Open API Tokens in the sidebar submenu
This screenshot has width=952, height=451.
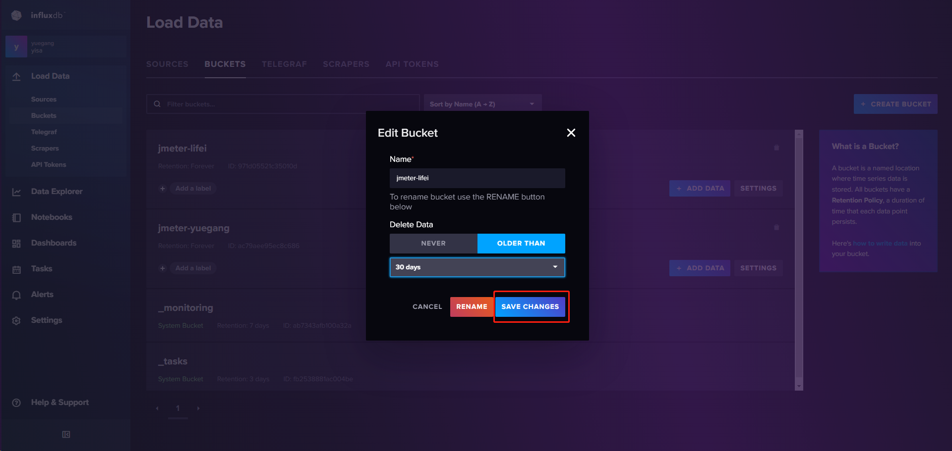pos(49,165)
